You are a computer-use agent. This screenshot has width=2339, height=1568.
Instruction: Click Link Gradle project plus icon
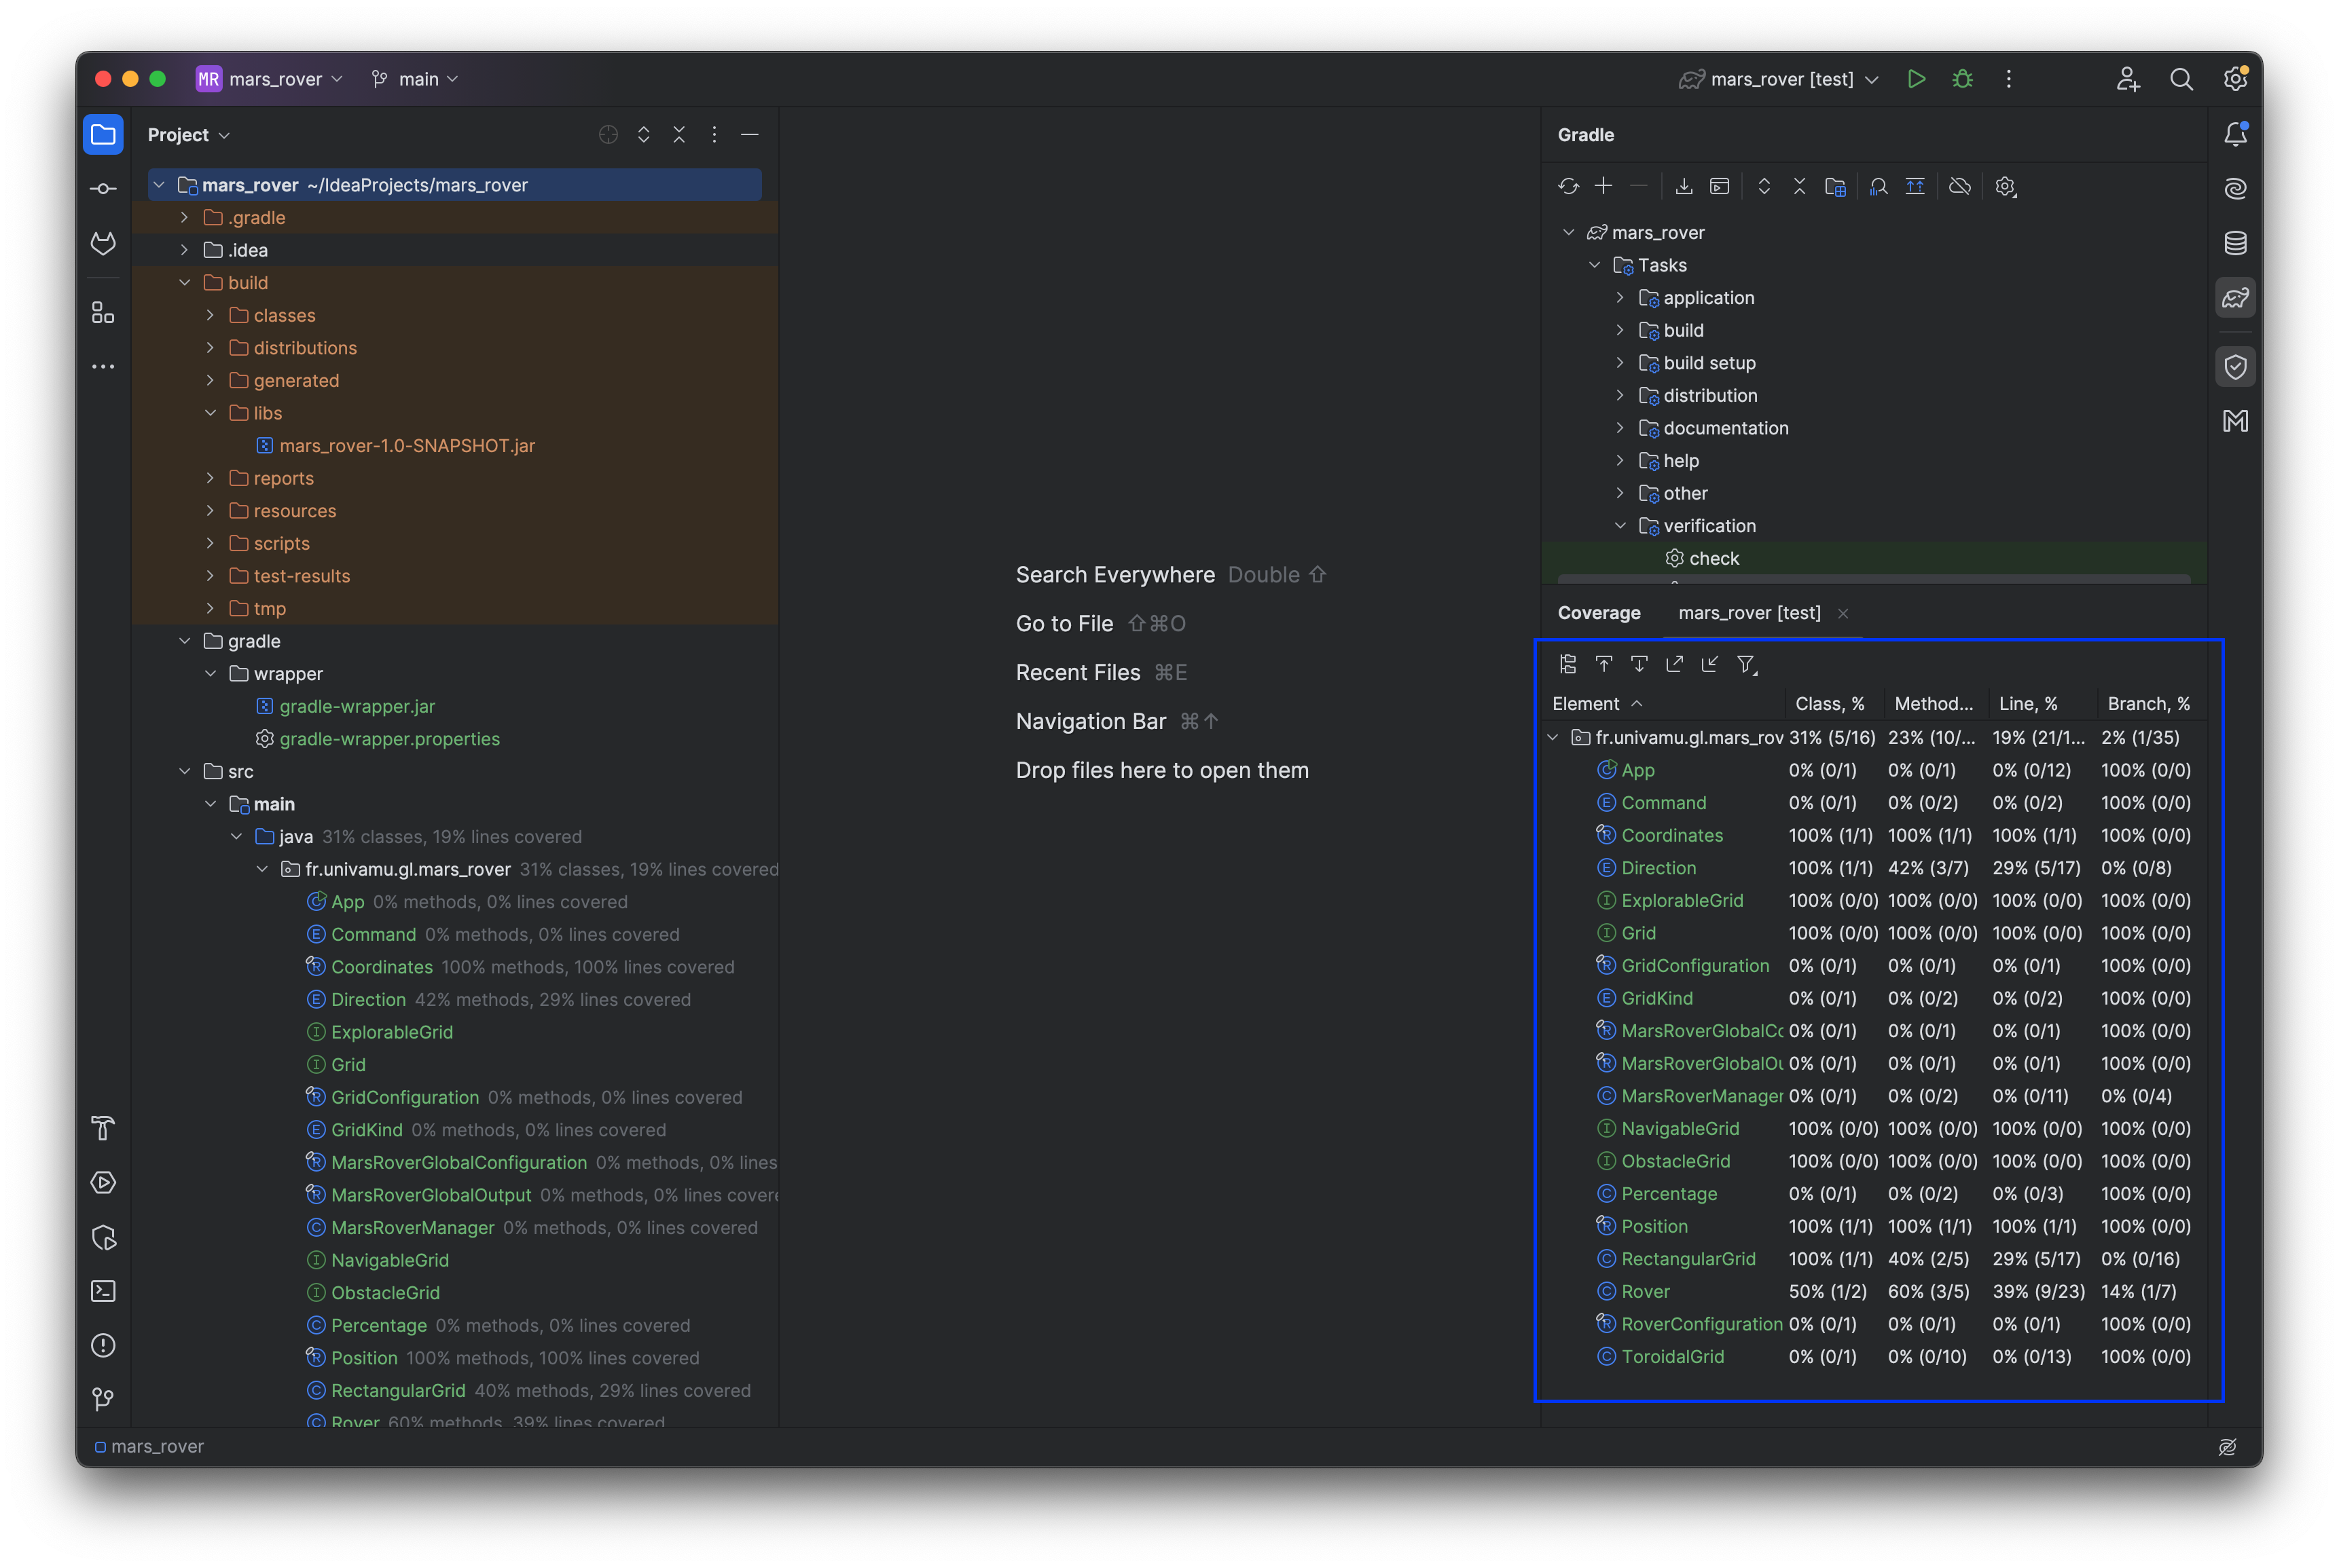[1603, 186]
